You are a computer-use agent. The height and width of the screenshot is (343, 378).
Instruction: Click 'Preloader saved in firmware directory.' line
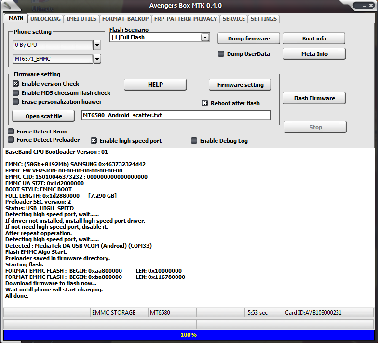tap(58, 258)
